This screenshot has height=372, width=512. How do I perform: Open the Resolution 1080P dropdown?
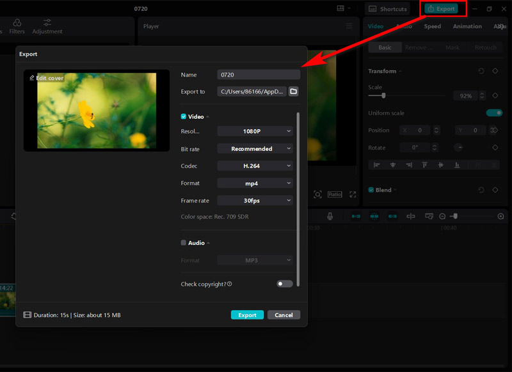click(x=255, y=131)
